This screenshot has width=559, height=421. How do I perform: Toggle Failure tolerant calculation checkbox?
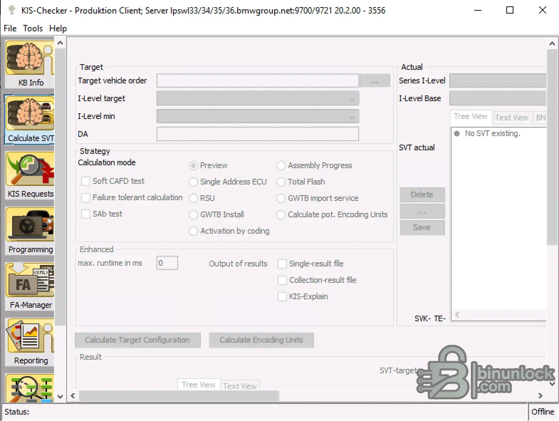(85, 198)
